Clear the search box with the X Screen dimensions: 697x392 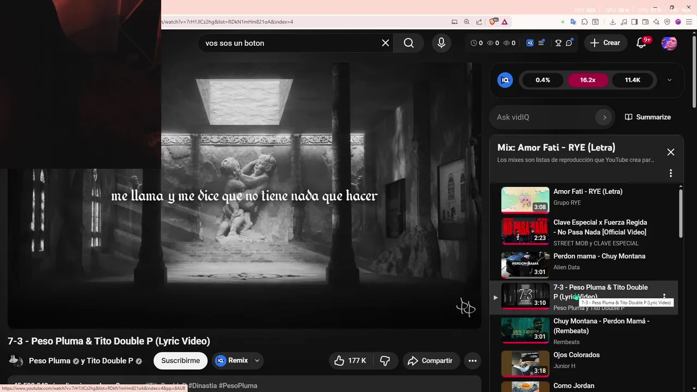point(386,43)
